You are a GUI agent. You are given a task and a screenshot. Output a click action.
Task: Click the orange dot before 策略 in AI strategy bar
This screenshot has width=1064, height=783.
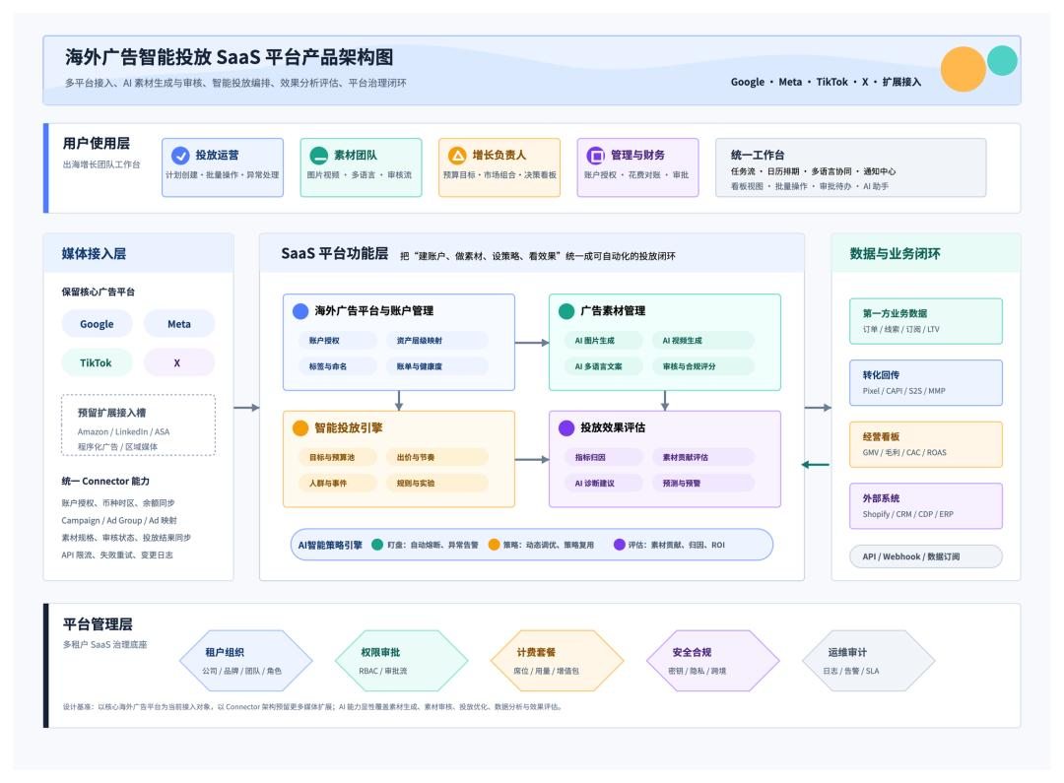(x=494, y=545)
